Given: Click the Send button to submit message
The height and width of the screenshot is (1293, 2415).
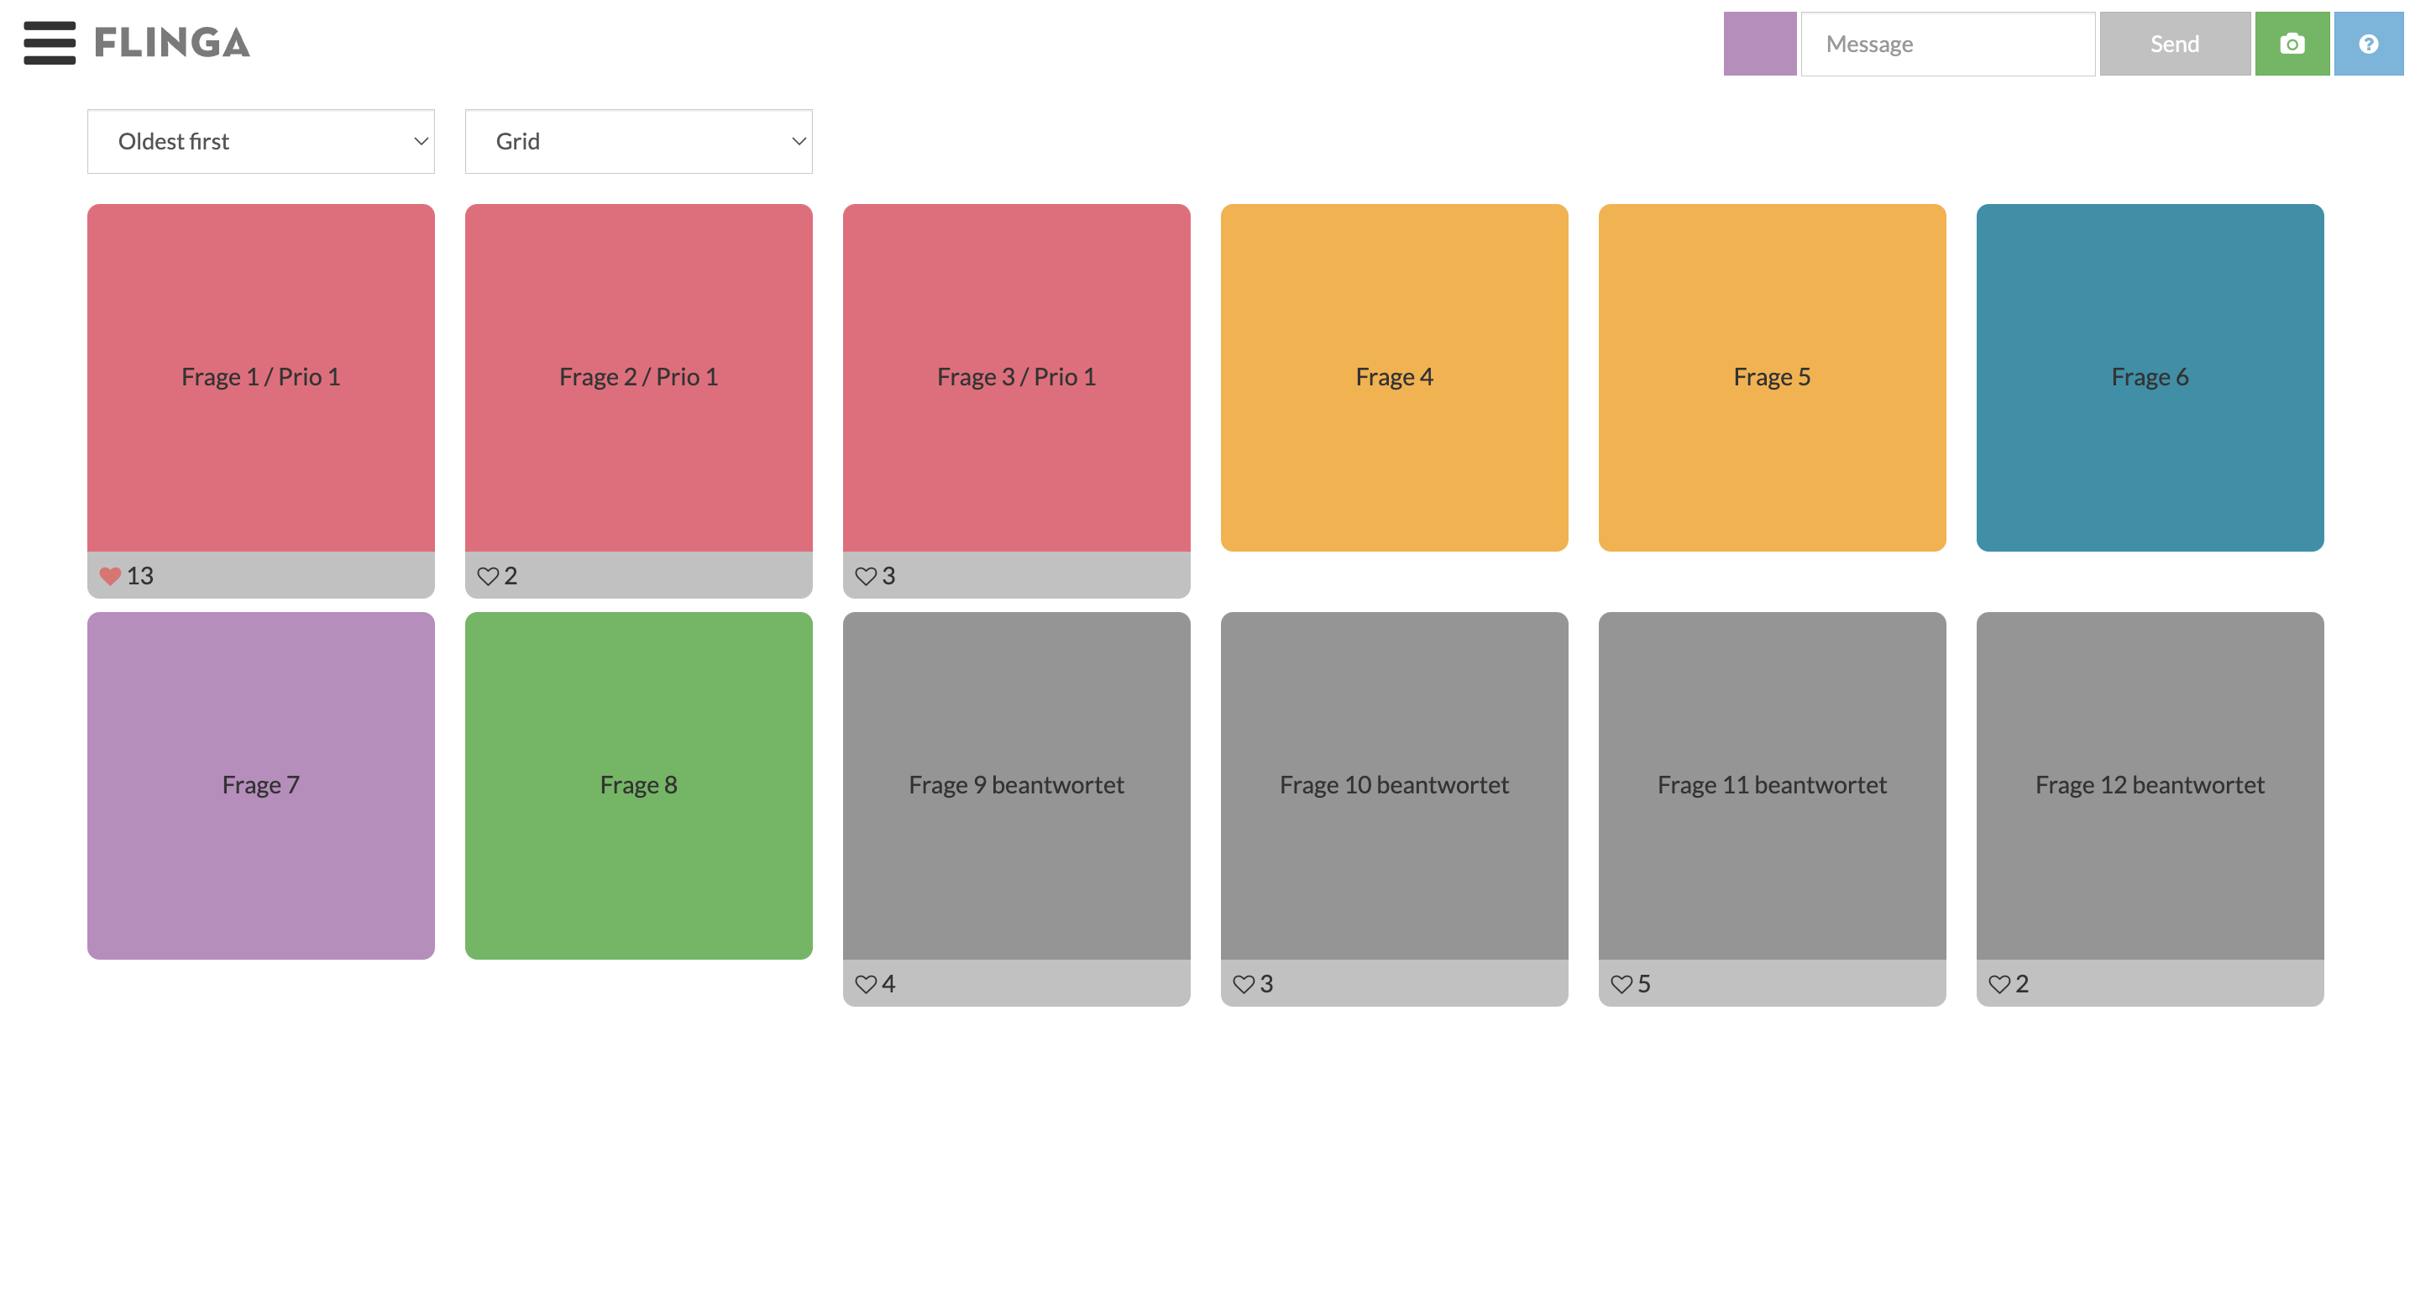Looking at the screenshot, I should click(2177, 44).
